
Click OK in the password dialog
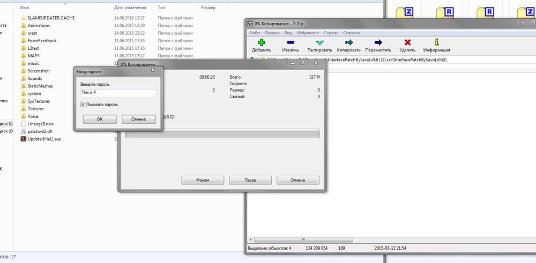pyautogui.click(x=99, y=119)
